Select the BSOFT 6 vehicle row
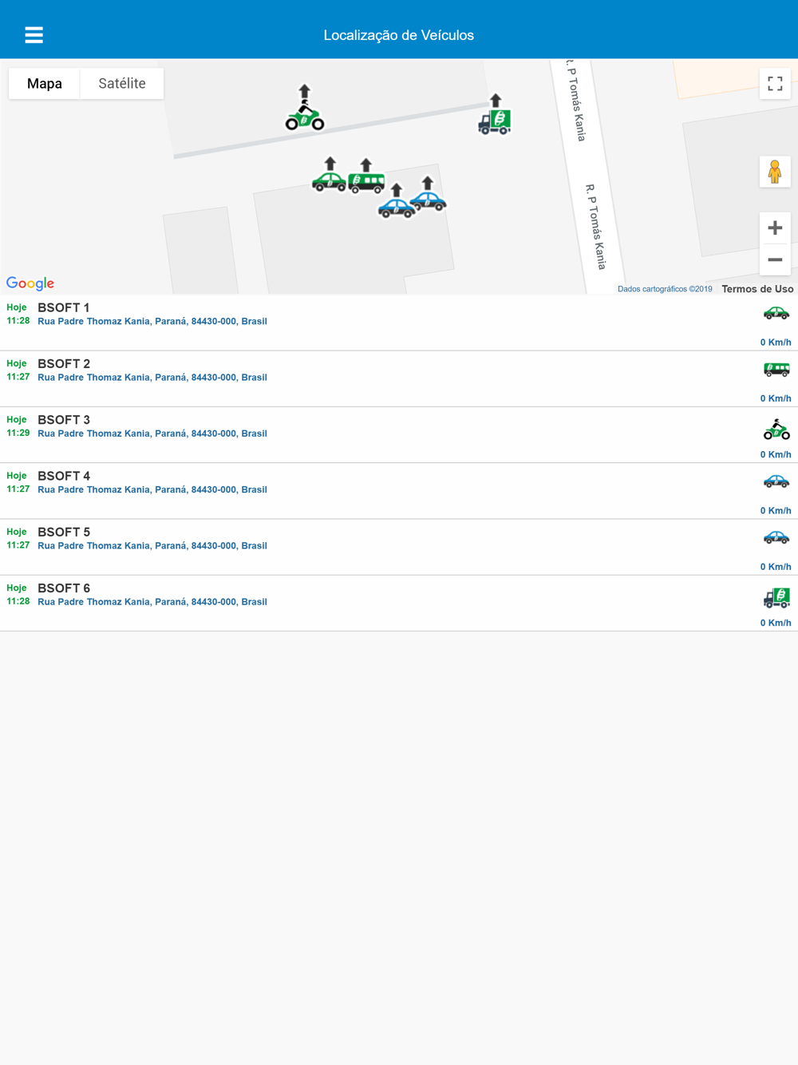This screenshot has width=798, height=1065. 399,604
